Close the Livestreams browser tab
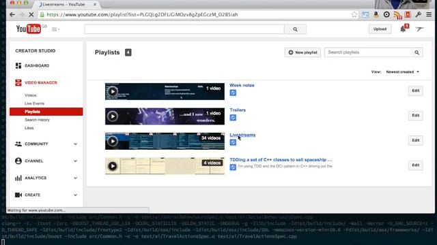Viewport: 437px width, 245px height. click(95, 5)
